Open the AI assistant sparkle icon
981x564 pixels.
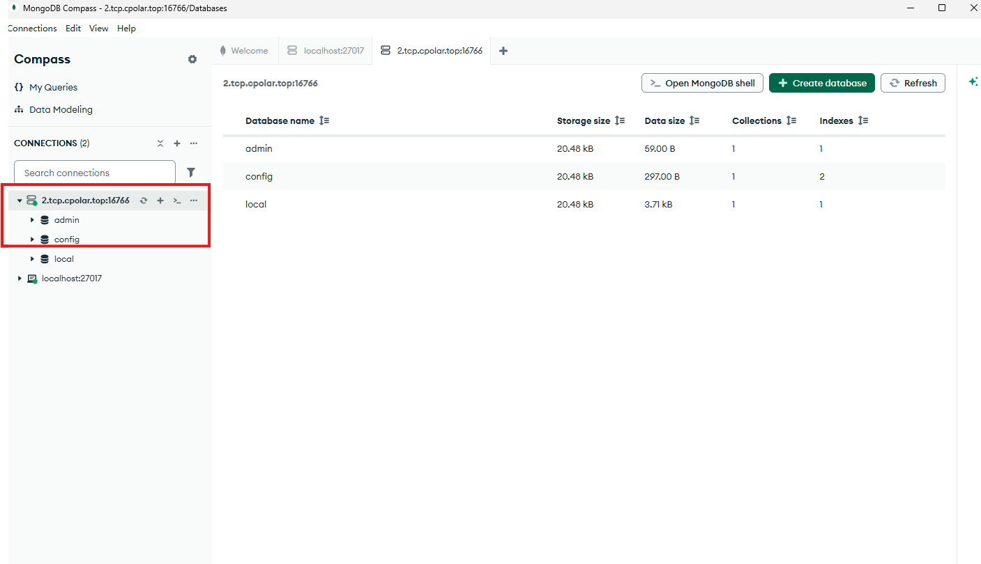973,82
